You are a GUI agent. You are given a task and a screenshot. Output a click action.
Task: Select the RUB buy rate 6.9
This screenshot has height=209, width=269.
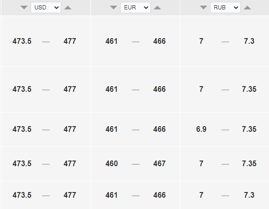click(x=201, y=129)
